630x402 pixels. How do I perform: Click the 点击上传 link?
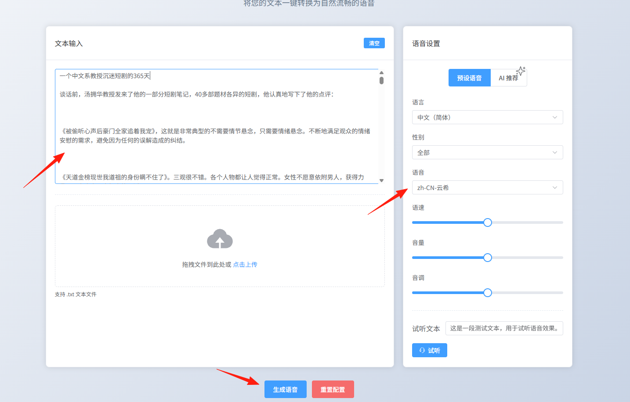tap(245, 264)
